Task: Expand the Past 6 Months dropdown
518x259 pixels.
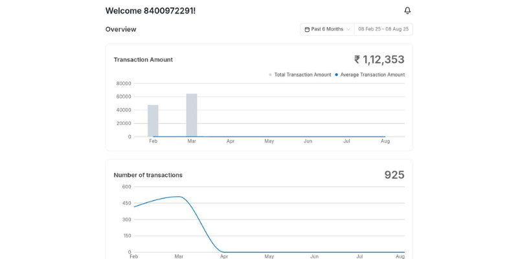Action: tap(327, 29)
